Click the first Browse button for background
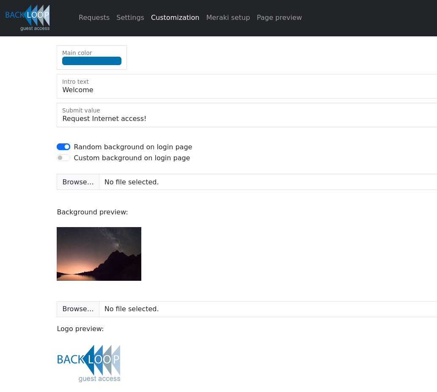Viewport: 437px width, 392px height. click(x=78, y=182)
